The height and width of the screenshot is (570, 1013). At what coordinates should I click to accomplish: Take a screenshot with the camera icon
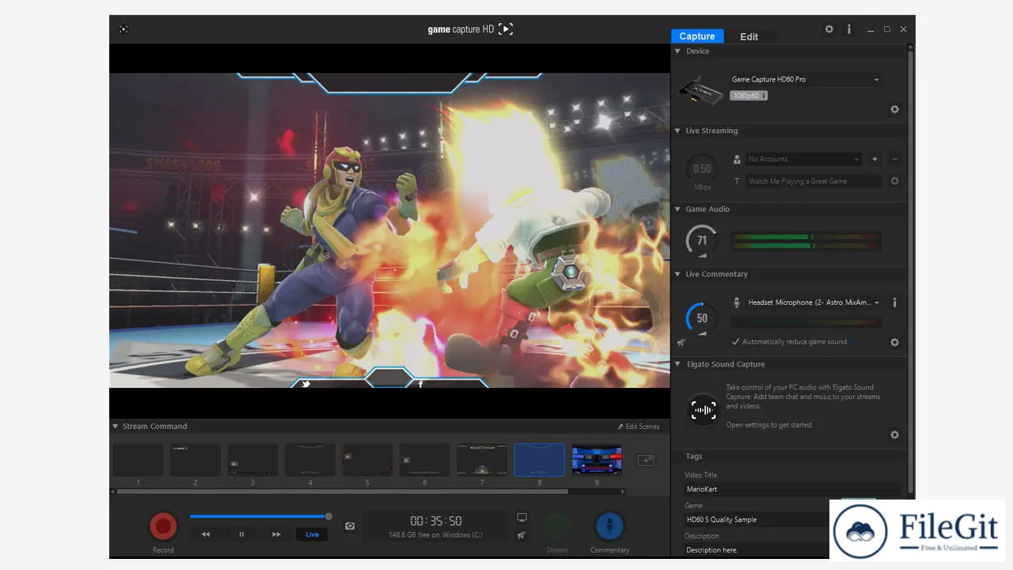click(x=350, y=526)
